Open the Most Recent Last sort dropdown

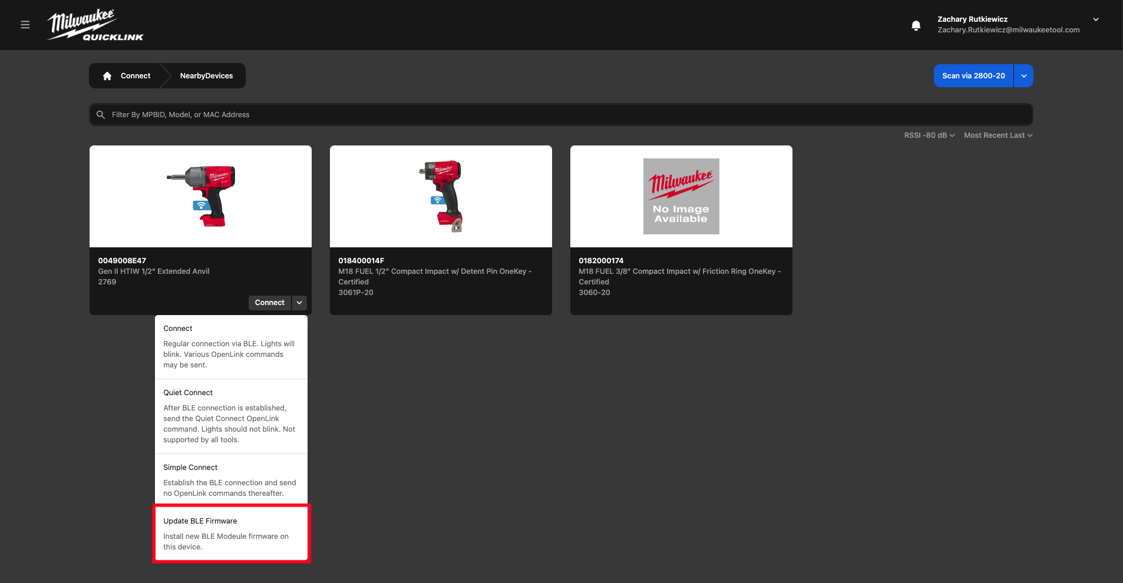(998, 135)
